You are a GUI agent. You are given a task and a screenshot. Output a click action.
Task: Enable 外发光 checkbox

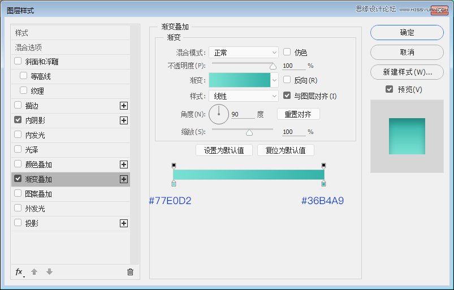tap(18, 208)
